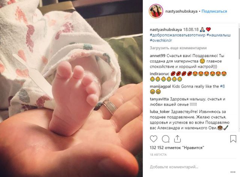View the 132 152 likes list
240x177 pixels.
177,148
